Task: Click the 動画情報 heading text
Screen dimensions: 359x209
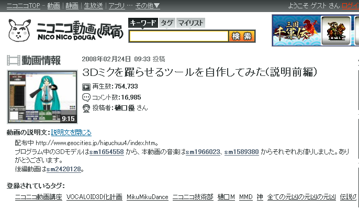Action: 41,61
